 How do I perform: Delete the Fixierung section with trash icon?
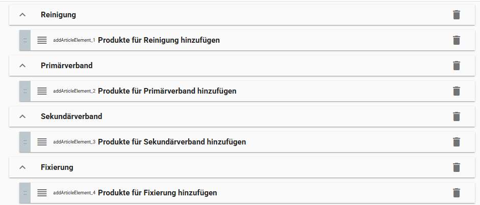[x=457, y=167]
